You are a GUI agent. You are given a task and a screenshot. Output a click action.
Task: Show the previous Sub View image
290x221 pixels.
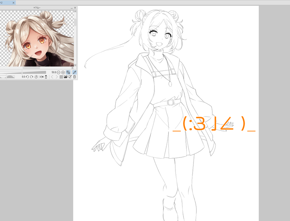52,77
